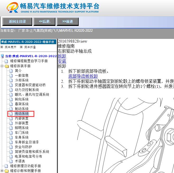
Task: Select 安全与防护 in the tree
Action: click(23, 147)
